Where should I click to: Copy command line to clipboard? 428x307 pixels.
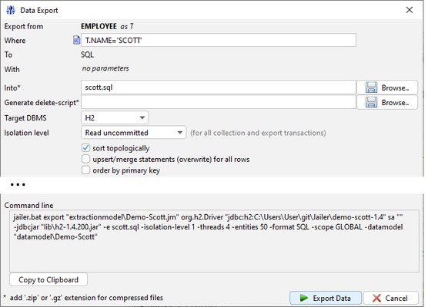(48, 279)
